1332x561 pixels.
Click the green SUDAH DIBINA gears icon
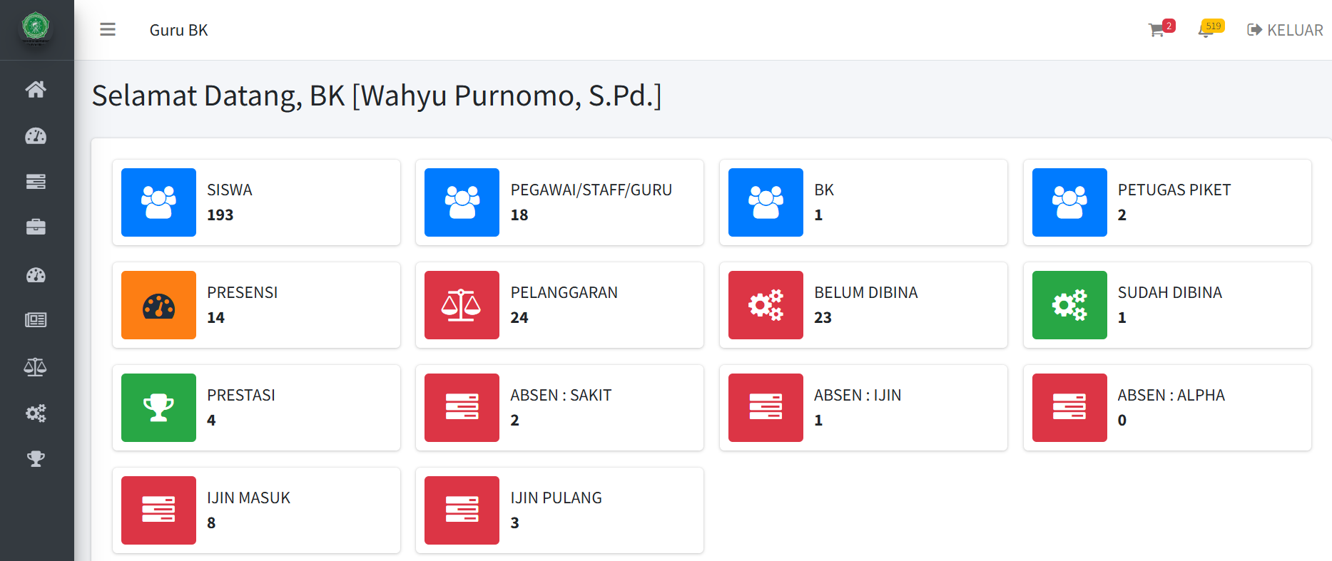click(x=1069, y=305)
